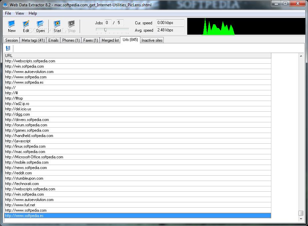308x226 pixels.
Task: Click the Edit session toolbar icon
Action: 26,26
